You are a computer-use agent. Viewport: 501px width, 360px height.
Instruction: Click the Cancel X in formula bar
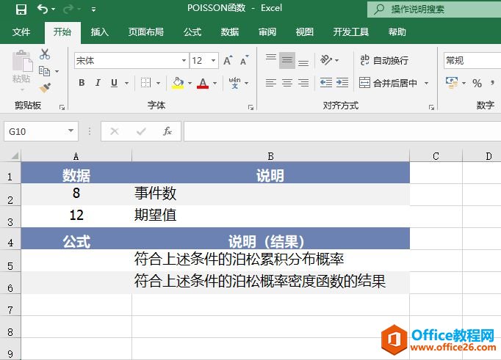tap(115, 131)
